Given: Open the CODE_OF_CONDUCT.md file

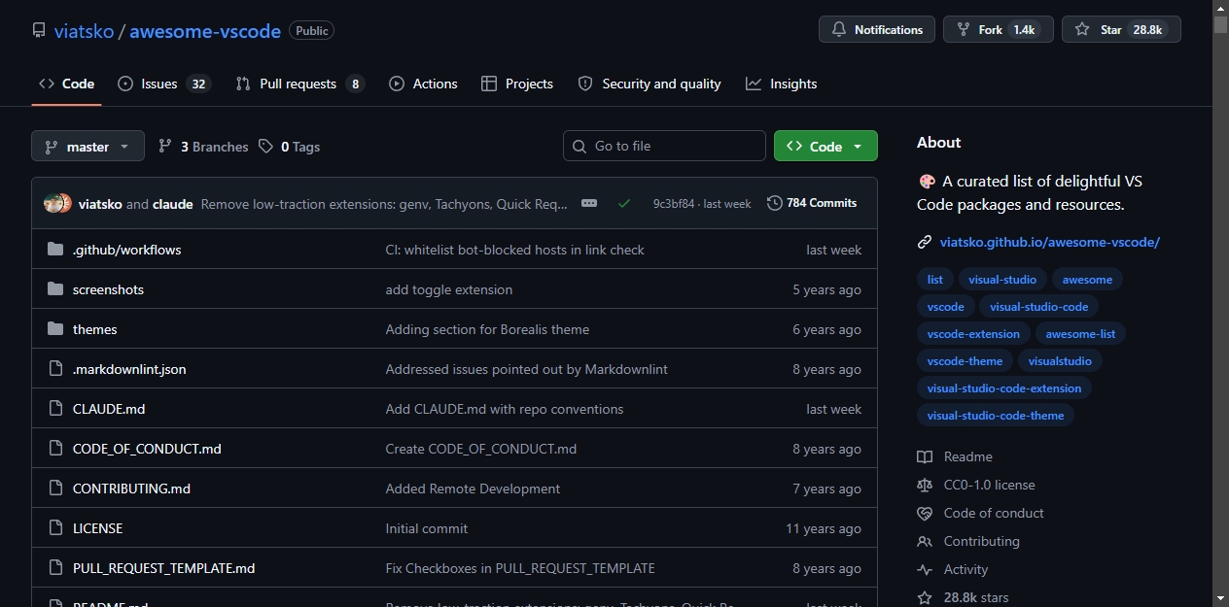Looking at the screenshot, I should [147, 449].
